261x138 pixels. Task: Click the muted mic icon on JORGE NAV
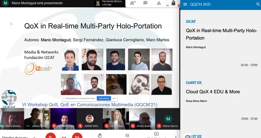[x=80, y=126]
